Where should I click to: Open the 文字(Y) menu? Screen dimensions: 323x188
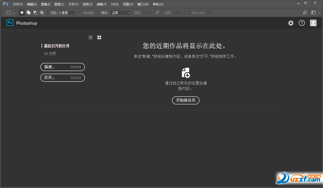pos(73,4)
